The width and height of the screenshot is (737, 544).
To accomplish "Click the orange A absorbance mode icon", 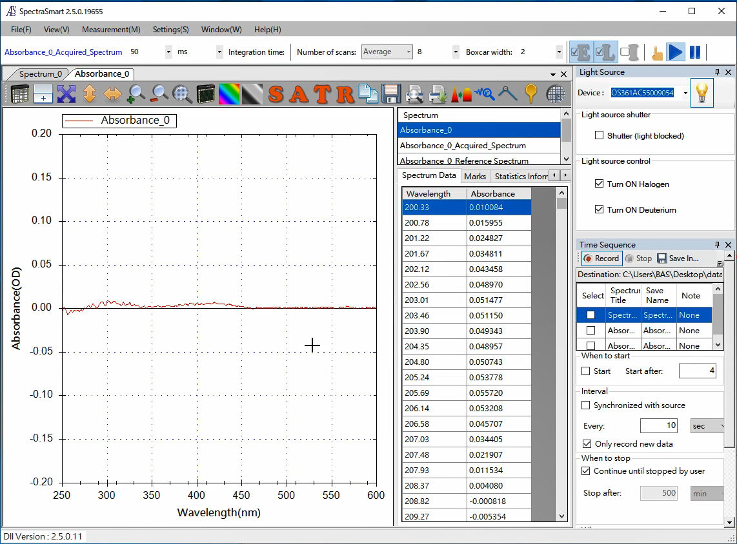I will point(299,94).
